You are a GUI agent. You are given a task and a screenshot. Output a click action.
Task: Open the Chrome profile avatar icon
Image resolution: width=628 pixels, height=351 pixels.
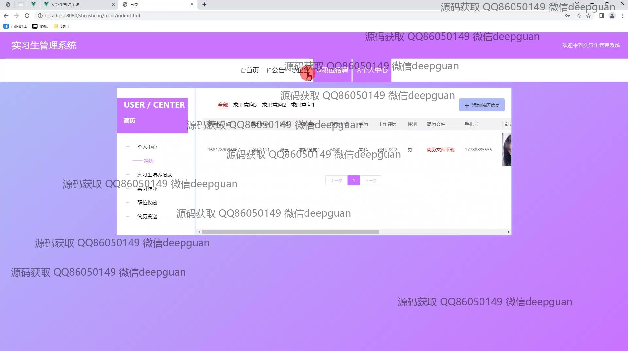pos(612,16)
